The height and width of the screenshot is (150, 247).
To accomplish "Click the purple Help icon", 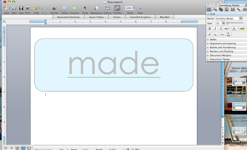I will (x=140, y=8).
